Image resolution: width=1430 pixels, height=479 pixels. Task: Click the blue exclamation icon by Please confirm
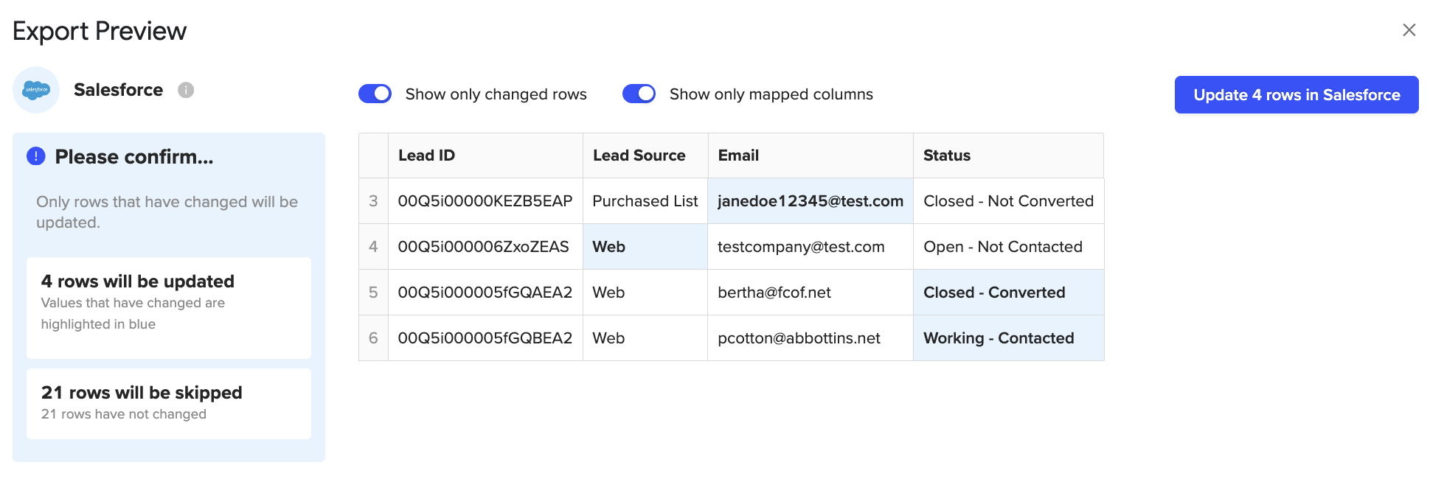coord(36,156)
